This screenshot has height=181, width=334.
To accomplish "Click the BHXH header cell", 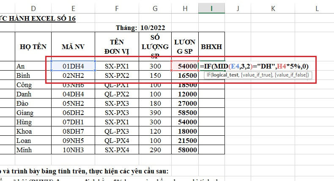I will (x=211, y=47).
